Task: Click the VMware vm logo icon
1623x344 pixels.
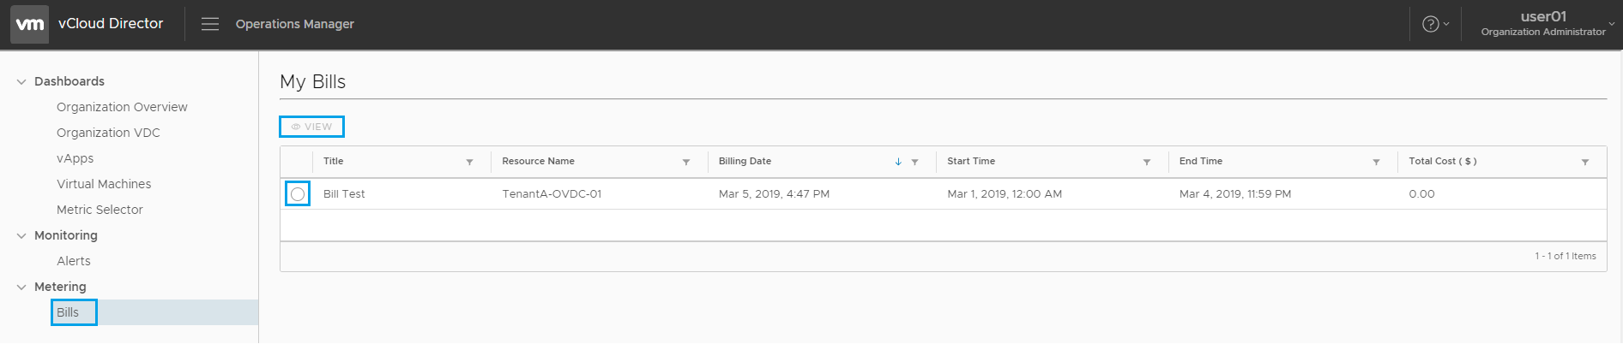Action: coord(29,24)
